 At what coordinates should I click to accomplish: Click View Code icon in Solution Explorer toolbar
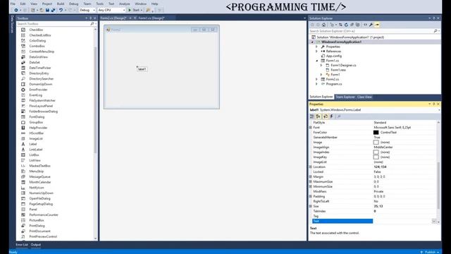pyautogui.click(x=365, y=25)
